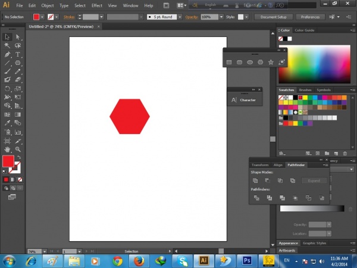Select the Direct Selection tool
The height and width of the screenshot is (268, 357).
(18, 37)
